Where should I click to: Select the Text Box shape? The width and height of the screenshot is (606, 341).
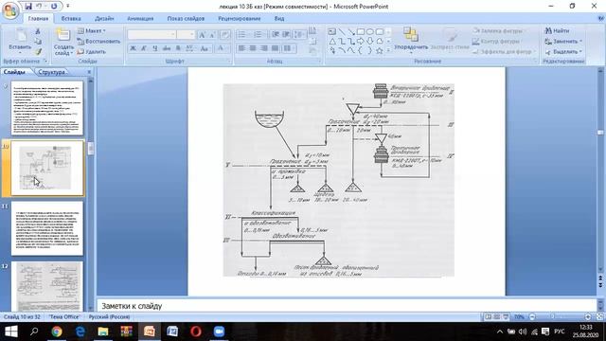coord(332,31)
